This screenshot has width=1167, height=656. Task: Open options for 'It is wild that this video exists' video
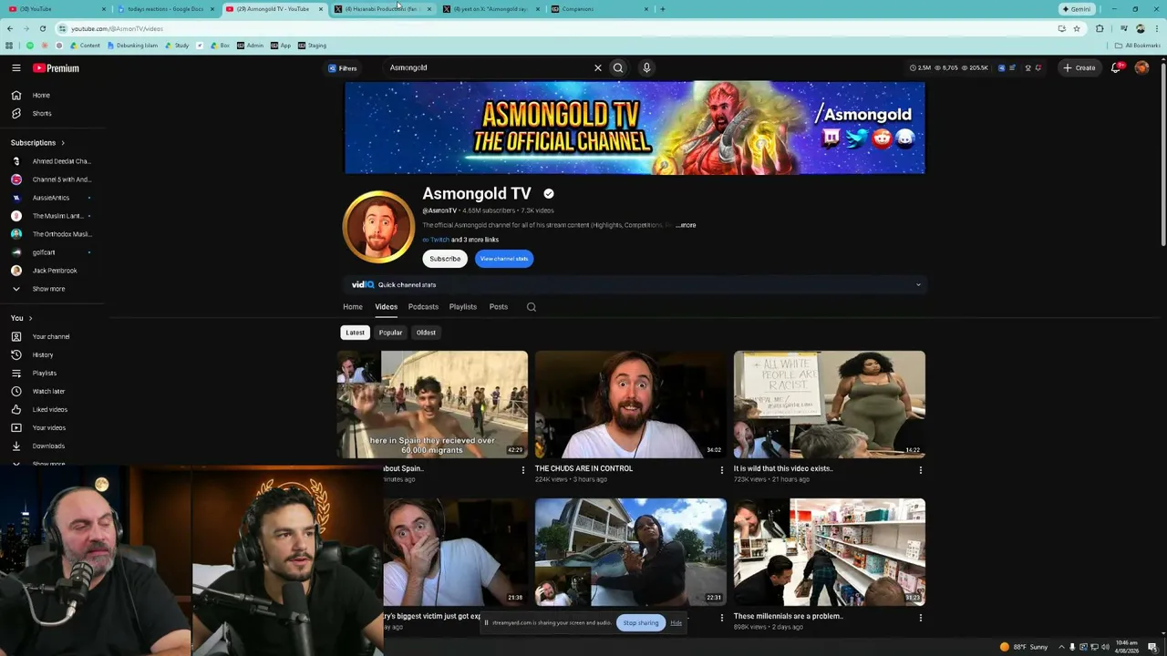pyautogui.click(x=921, y=470)
